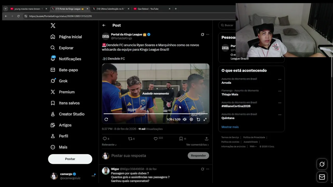Click Grok icon on Portal da Kings League post
The height and width of the screenshot is (187, 333).
tap(202, 35)
